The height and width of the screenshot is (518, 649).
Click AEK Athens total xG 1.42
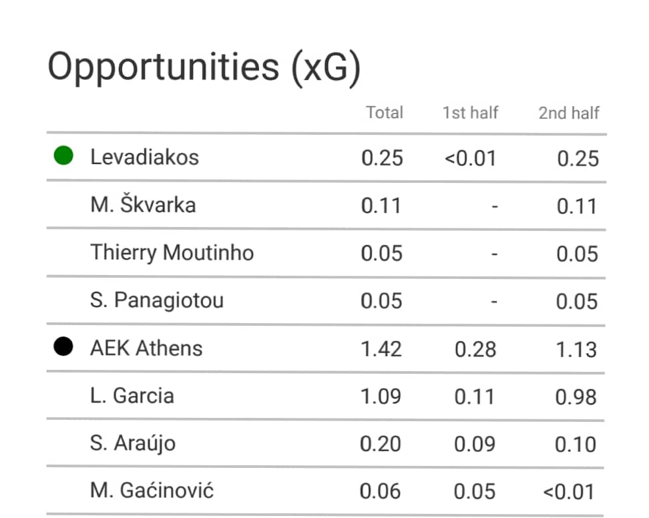[381, 349]
